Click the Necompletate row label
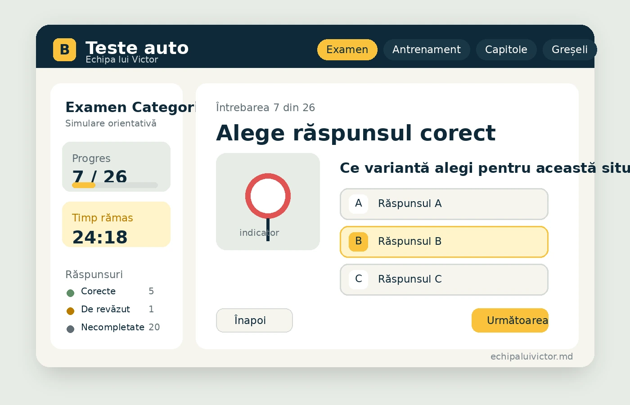 [112, 327]
